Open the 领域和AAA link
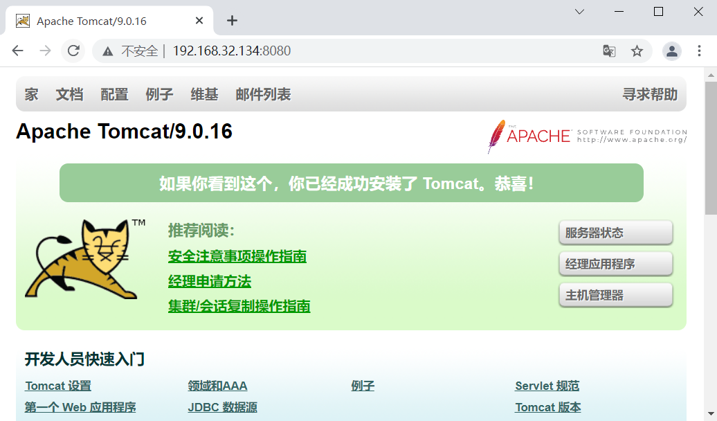Viewport: 717px width, 421px height. pos(217,386)
